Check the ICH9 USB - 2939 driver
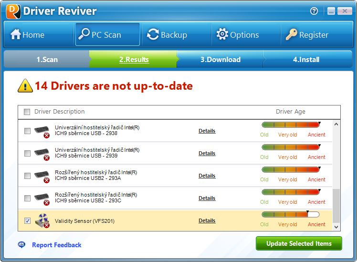 click(x=27, y=153)
